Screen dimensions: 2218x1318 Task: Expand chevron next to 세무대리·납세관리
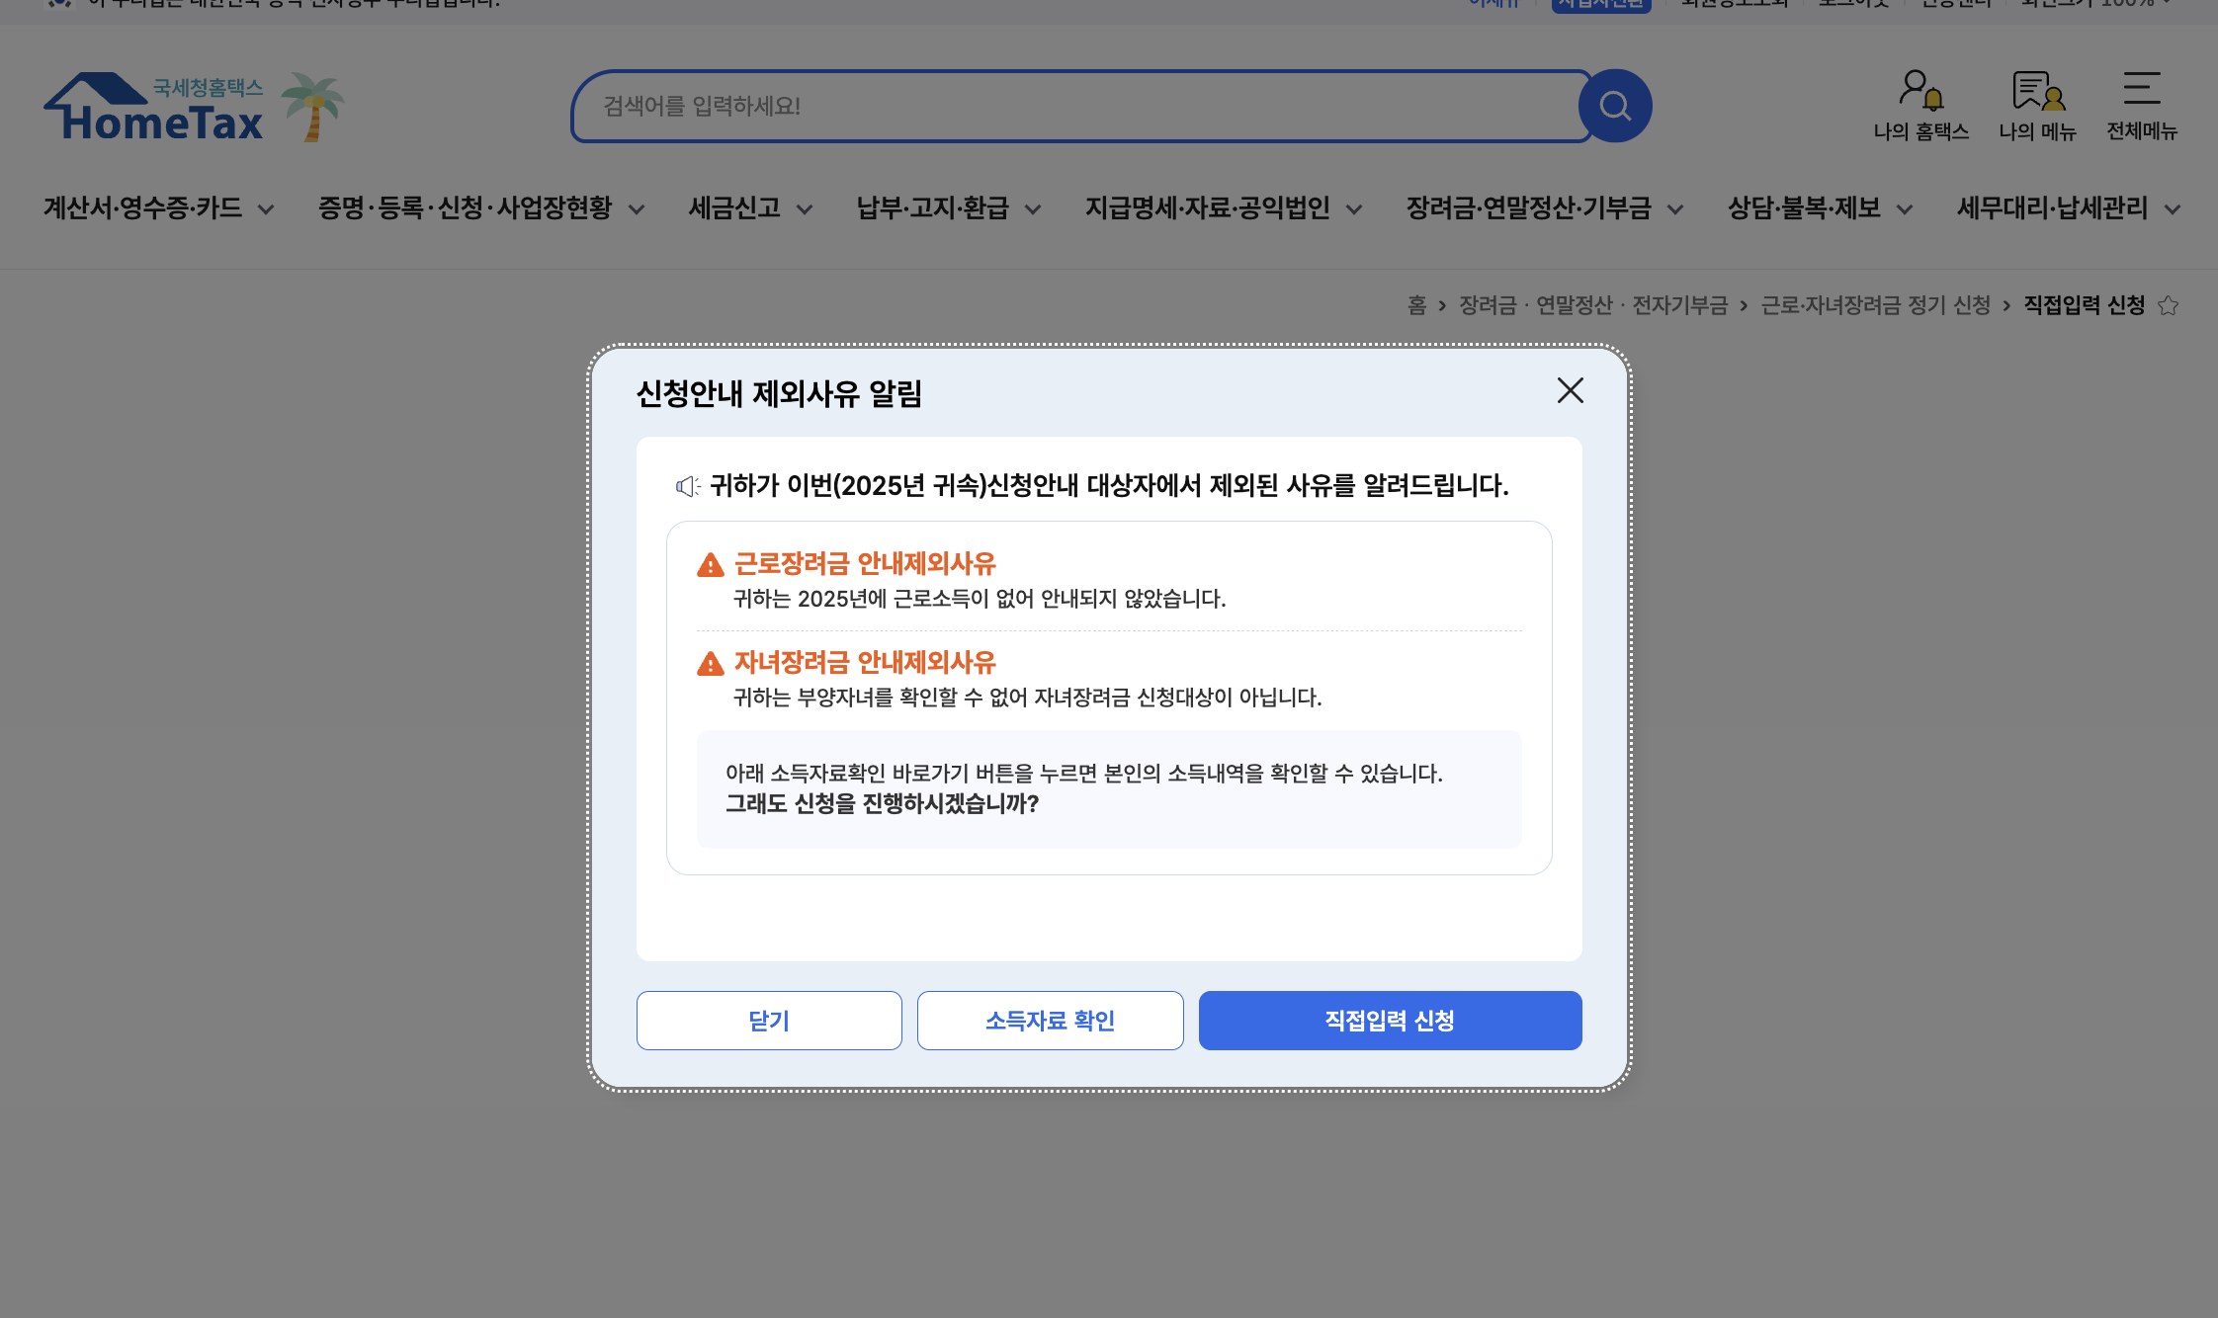pos(2173,209)
